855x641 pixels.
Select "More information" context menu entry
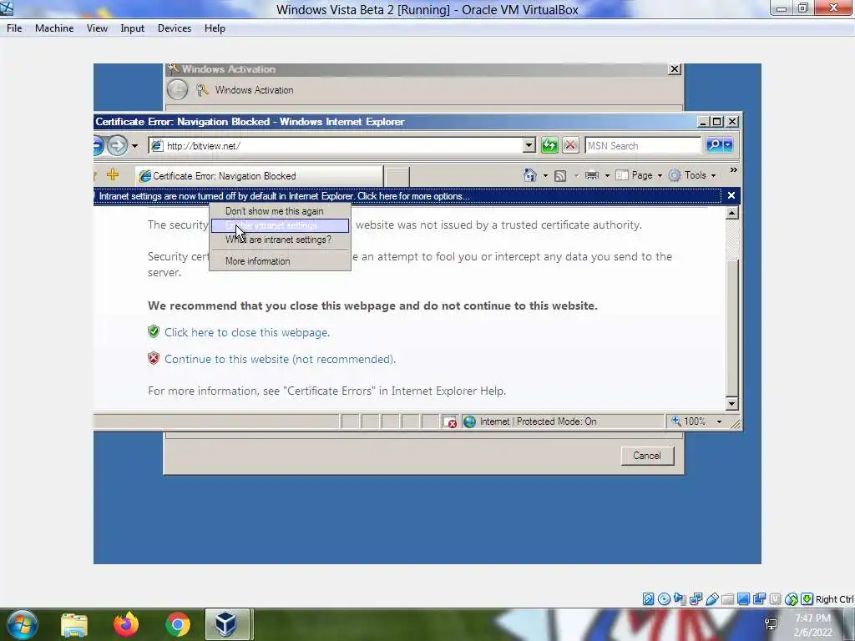point(280,261)
